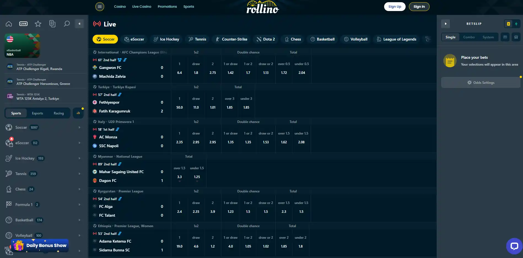The height and width of the screenshot is (258, 523).
Task: Switch betslip to Combo mode
Action: coord(469,37)
